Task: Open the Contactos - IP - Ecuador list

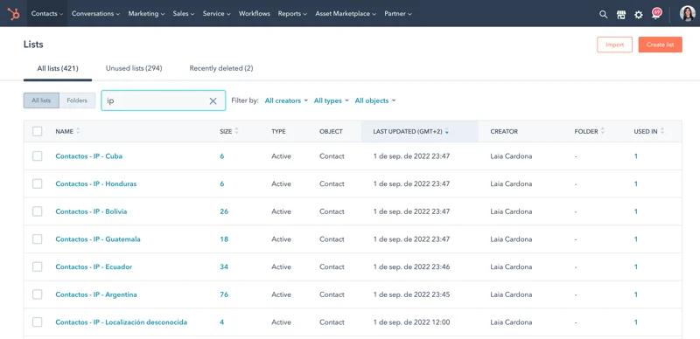Action: 94,266
